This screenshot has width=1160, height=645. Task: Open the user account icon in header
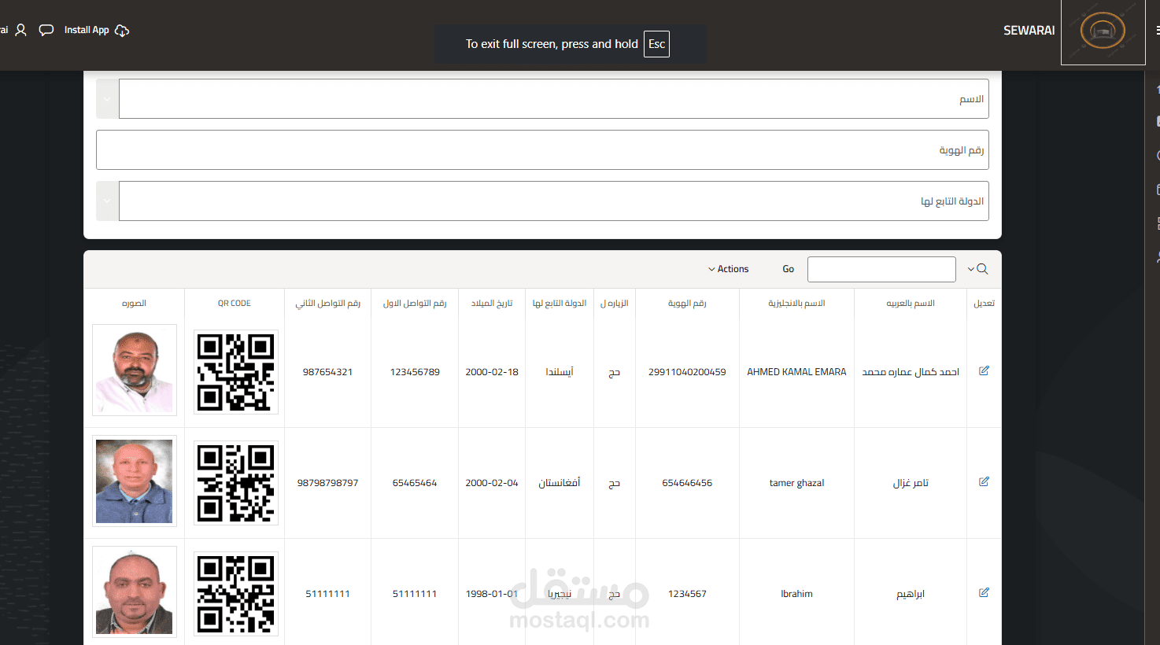[x=21, y=30]
